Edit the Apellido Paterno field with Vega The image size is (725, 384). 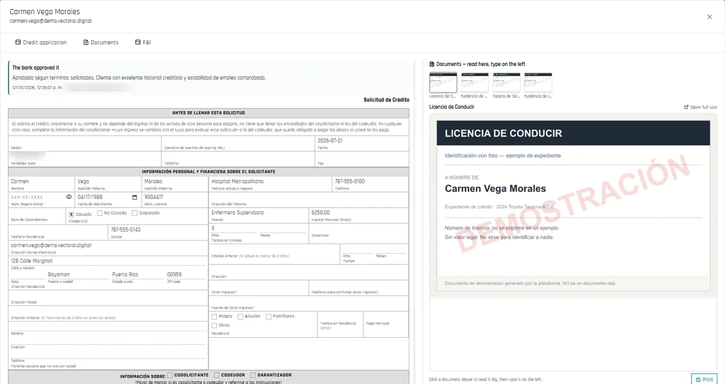[107, 181]
